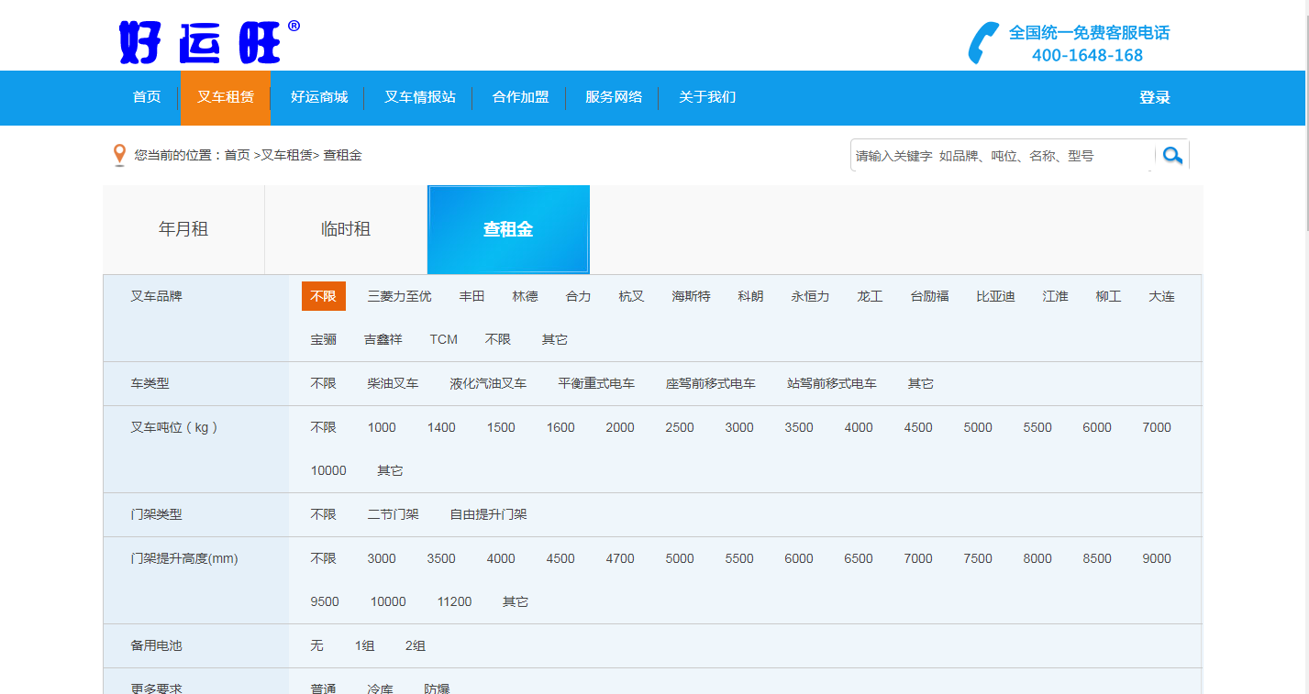The width and height of the screenshot is (1309, 694).
Task: Choose 1400 kg tonnage option
Action: [x=441, y=427]
